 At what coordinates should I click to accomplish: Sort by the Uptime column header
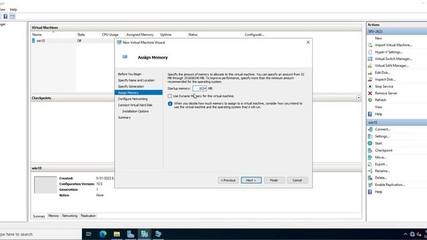[x=165, y=35]
